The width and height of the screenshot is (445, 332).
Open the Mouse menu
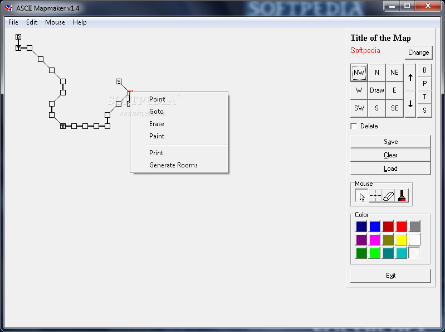pyautogui.click(x=55, y=22)
